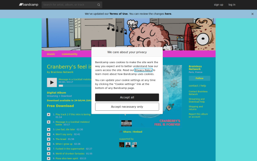Open the track 4 title Won't say sorry

pyautogui.click(x=64, y=134)
